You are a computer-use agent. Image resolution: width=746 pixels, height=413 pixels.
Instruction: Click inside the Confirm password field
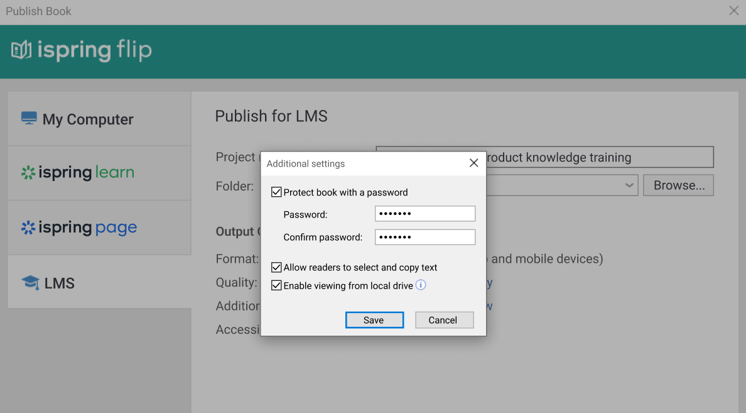pyautogui.click(x=425, y=236)
